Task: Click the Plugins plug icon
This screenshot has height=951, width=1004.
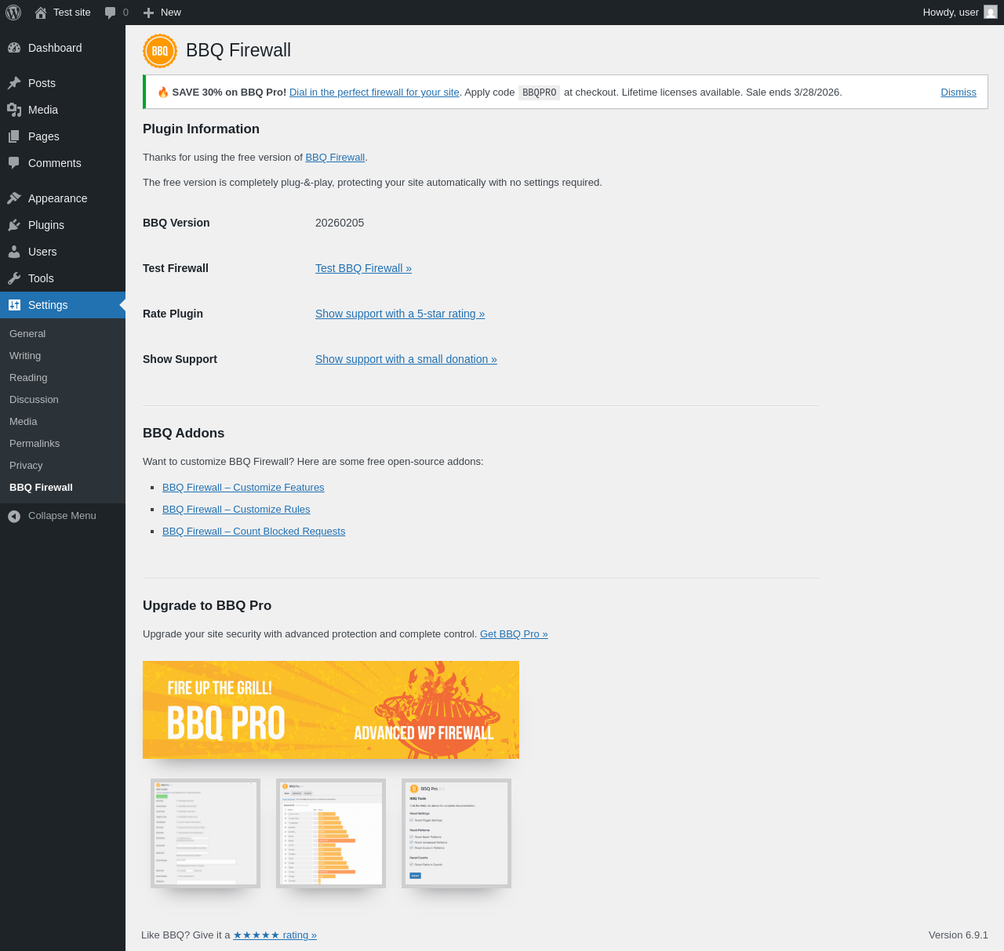Action: 14,225
